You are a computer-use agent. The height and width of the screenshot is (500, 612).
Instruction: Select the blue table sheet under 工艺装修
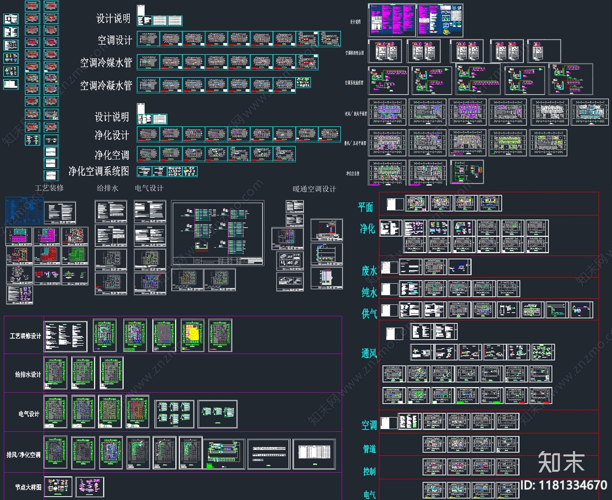tap(24, 211)
